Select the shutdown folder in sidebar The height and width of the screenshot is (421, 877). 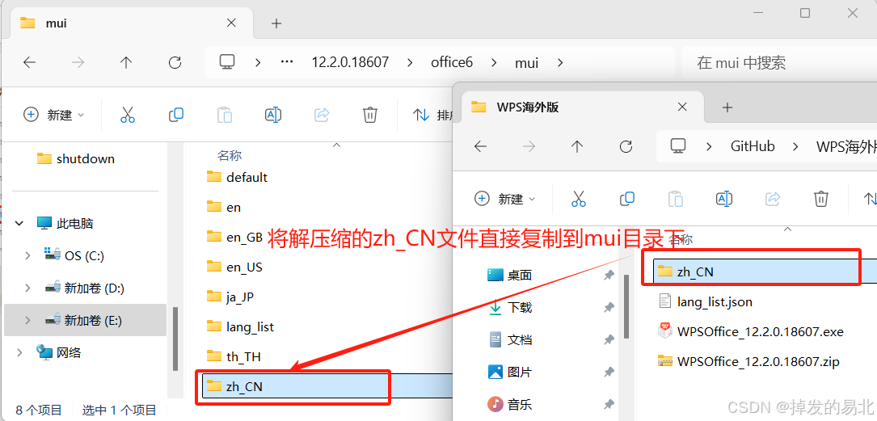tap(75, 158)
